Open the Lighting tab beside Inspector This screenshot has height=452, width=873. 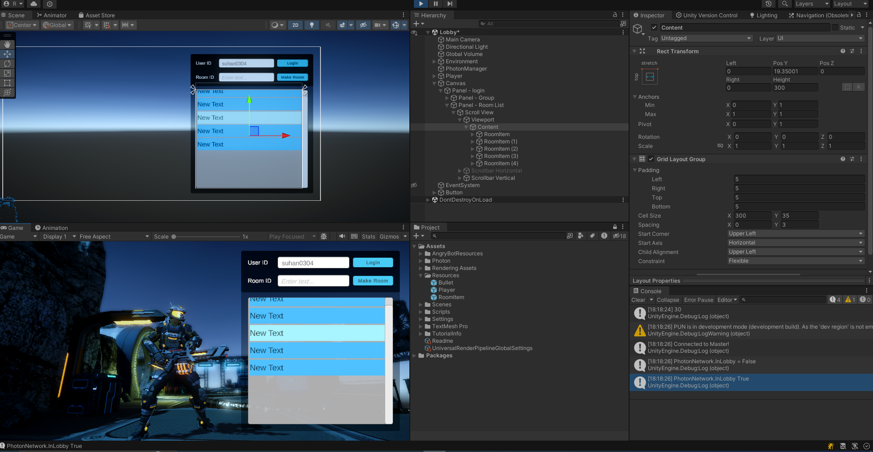pos(764,15)
